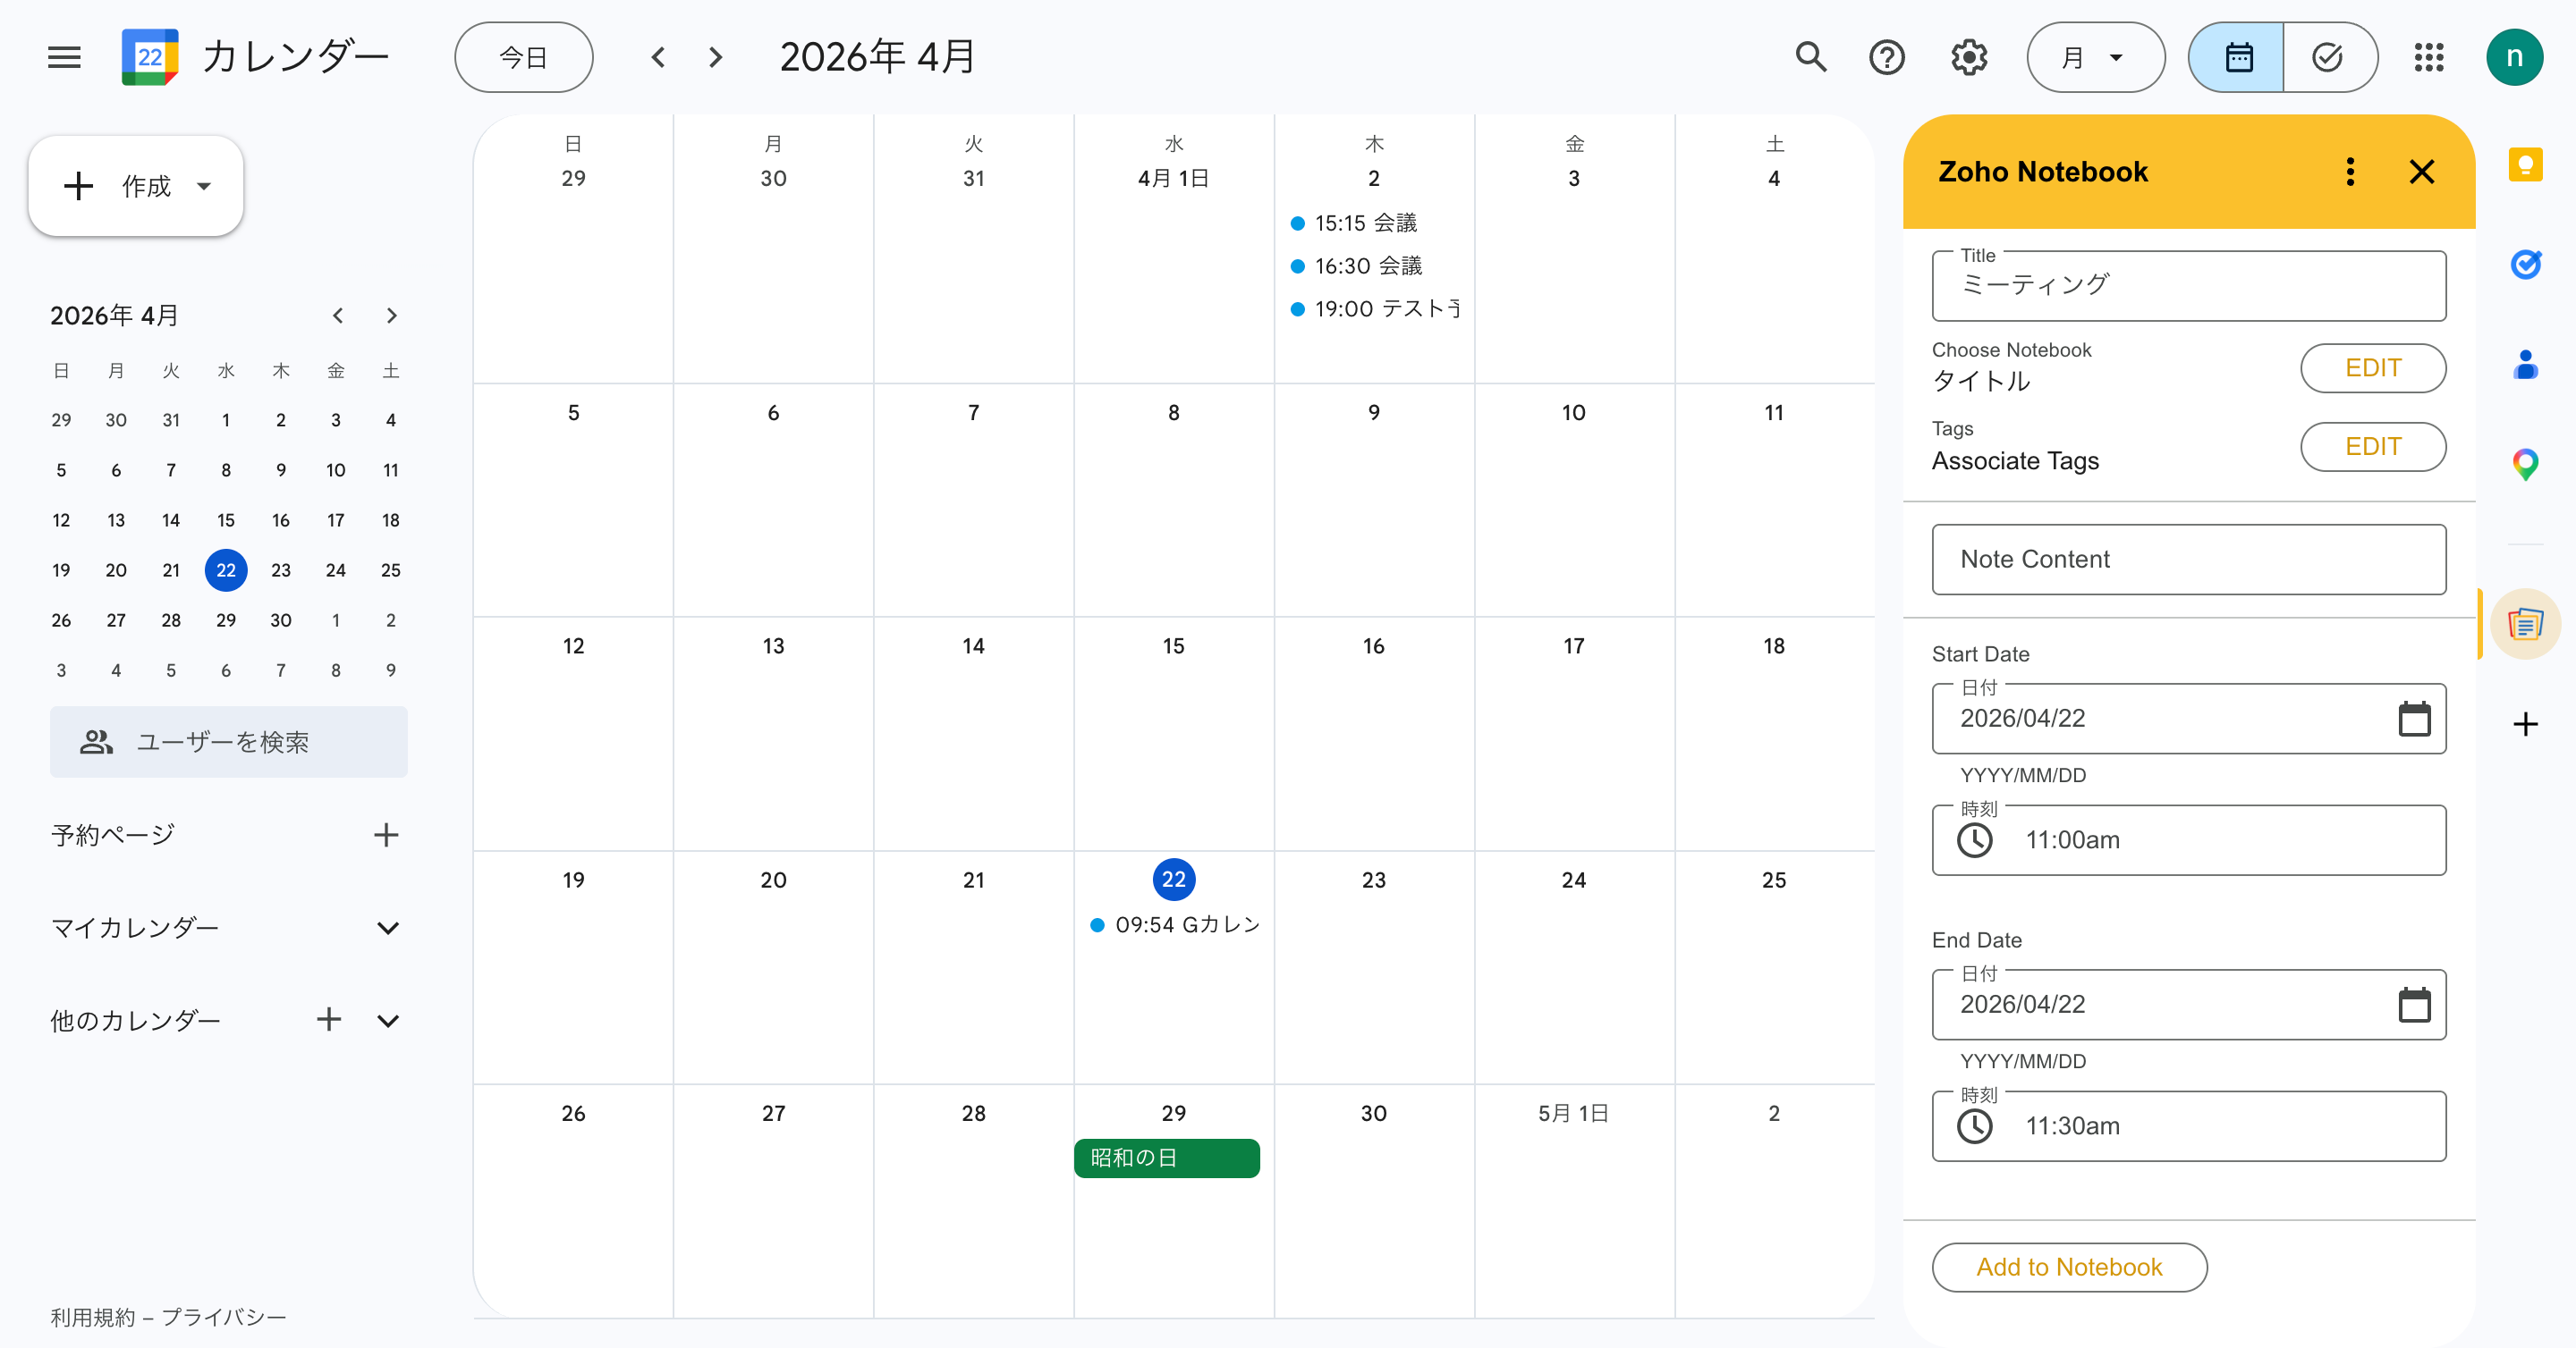Click the search magnifier icon
The width and height of the screenshot is (2576, 1348).
[1811, 58]
